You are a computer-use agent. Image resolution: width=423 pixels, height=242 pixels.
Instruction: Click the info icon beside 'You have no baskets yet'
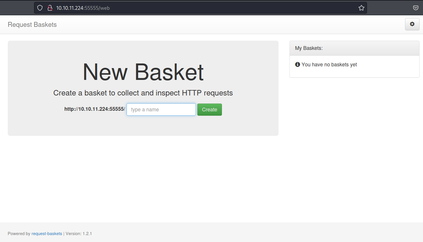tap(297, 64)
